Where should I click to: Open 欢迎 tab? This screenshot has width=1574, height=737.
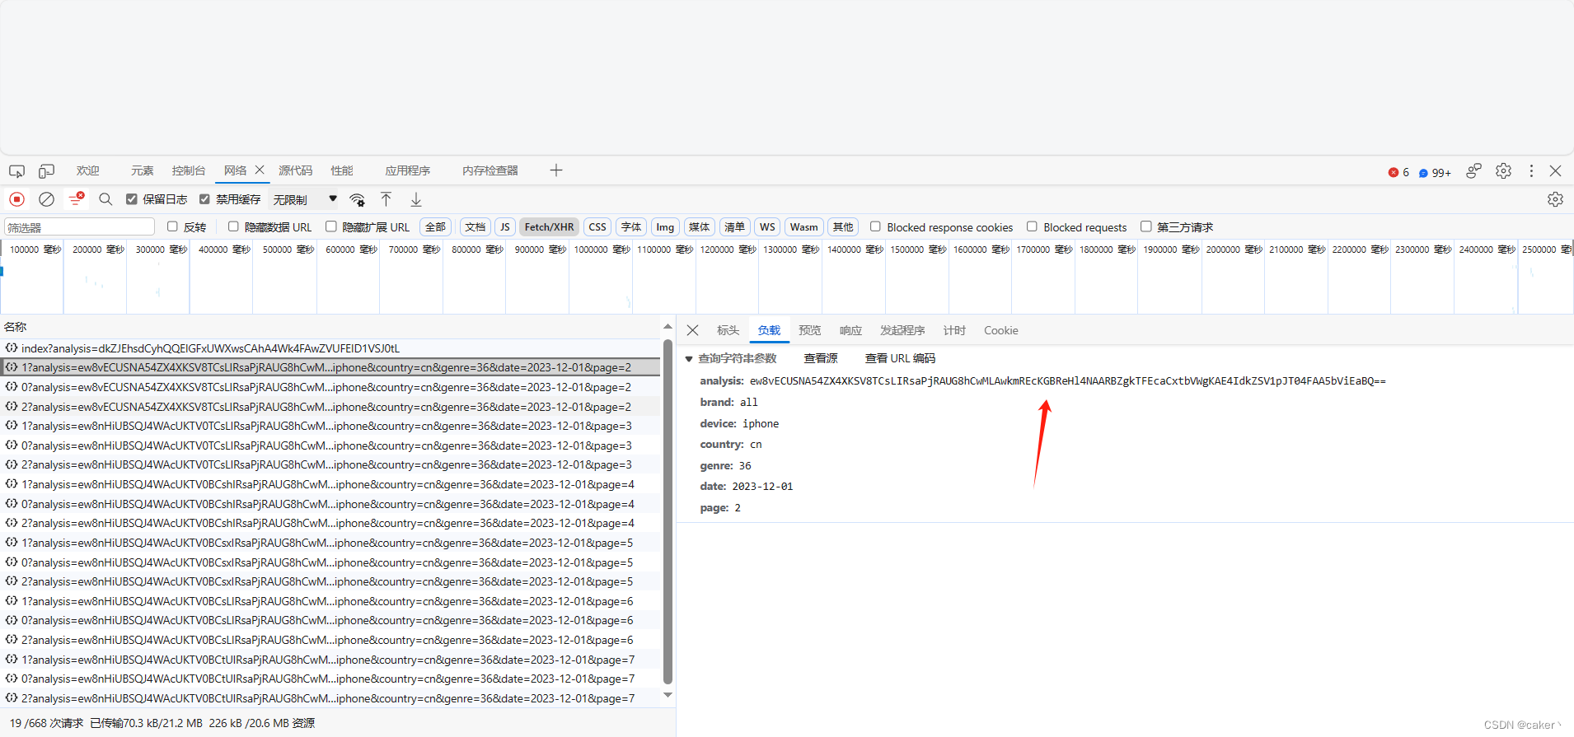(x=88, y=170)
